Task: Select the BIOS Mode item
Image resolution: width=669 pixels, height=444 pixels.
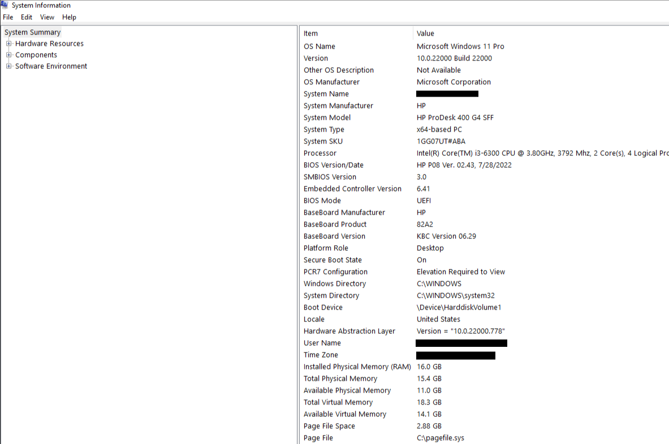Action: [x=322, y=201]
